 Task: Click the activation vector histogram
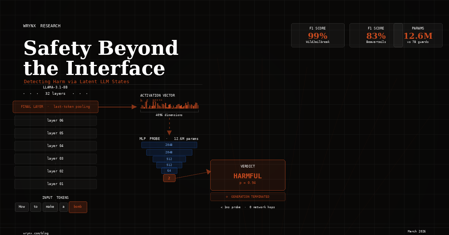click(x=169, y=106)
